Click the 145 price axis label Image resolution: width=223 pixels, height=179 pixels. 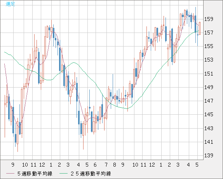point(209,114)
